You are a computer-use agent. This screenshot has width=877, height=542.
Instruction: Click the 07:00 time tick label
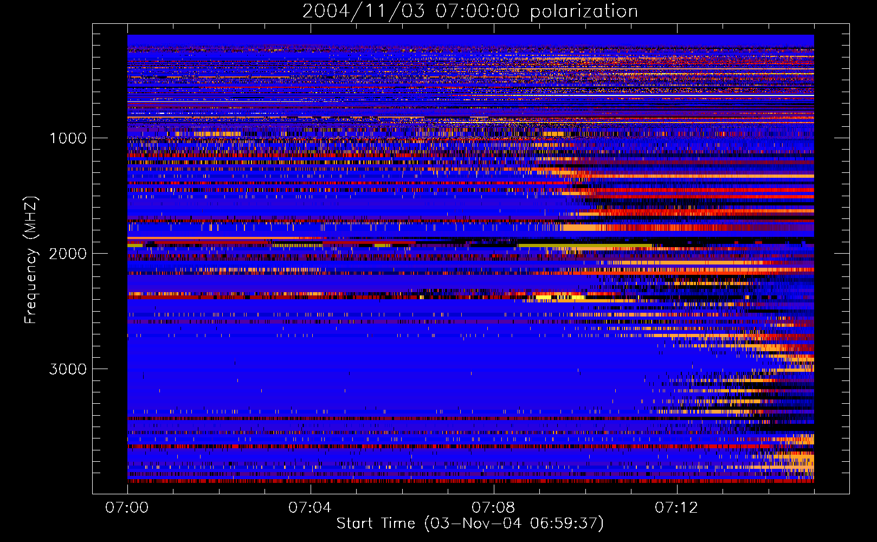pos(127,508)
